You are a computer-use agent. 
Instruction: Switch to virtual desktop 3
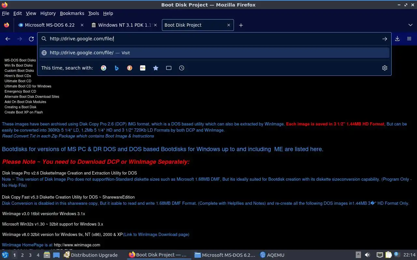[30, 255]
